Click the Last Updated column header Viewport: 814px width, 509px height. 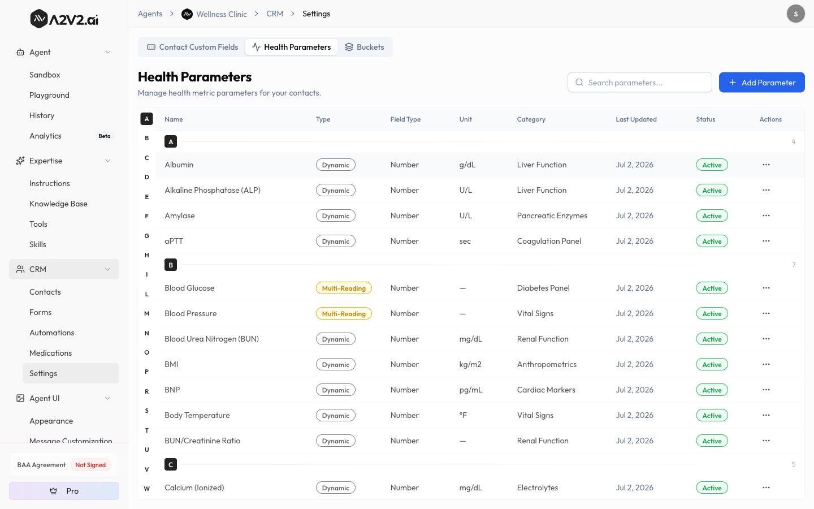click(x=636, y=119)
